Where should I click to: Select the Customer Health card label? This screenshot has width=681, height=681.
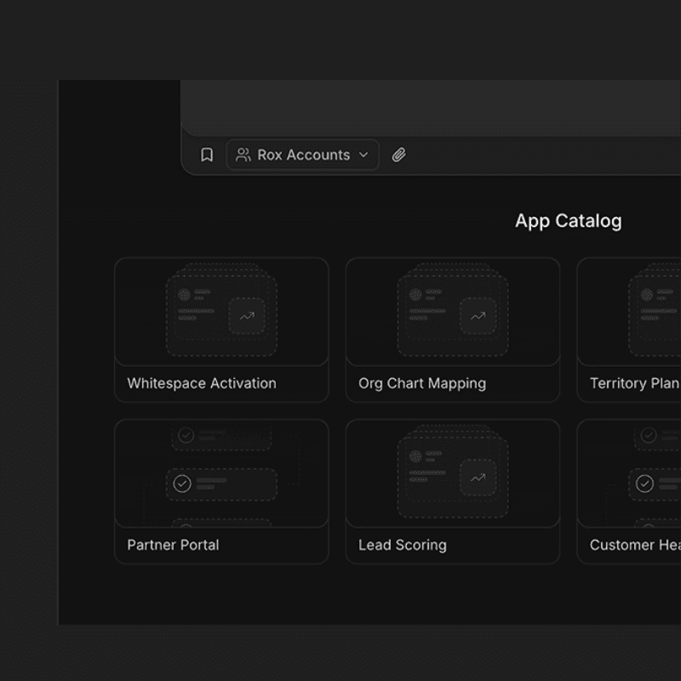pos(634,545)
